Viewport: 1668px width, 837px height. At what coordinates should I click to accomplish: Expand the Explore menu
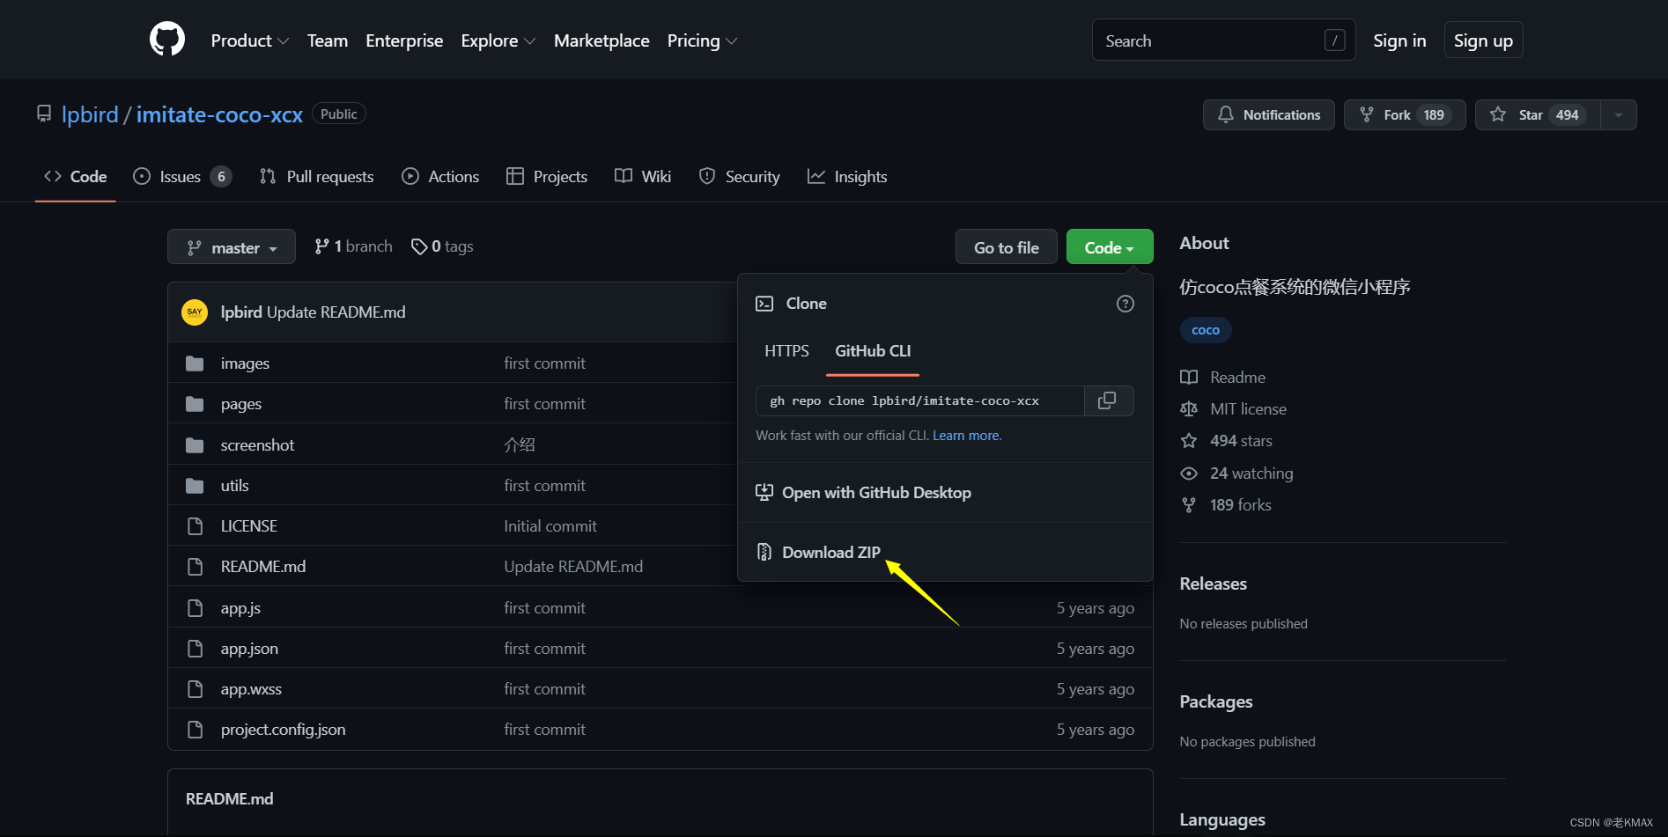point(498,40)
